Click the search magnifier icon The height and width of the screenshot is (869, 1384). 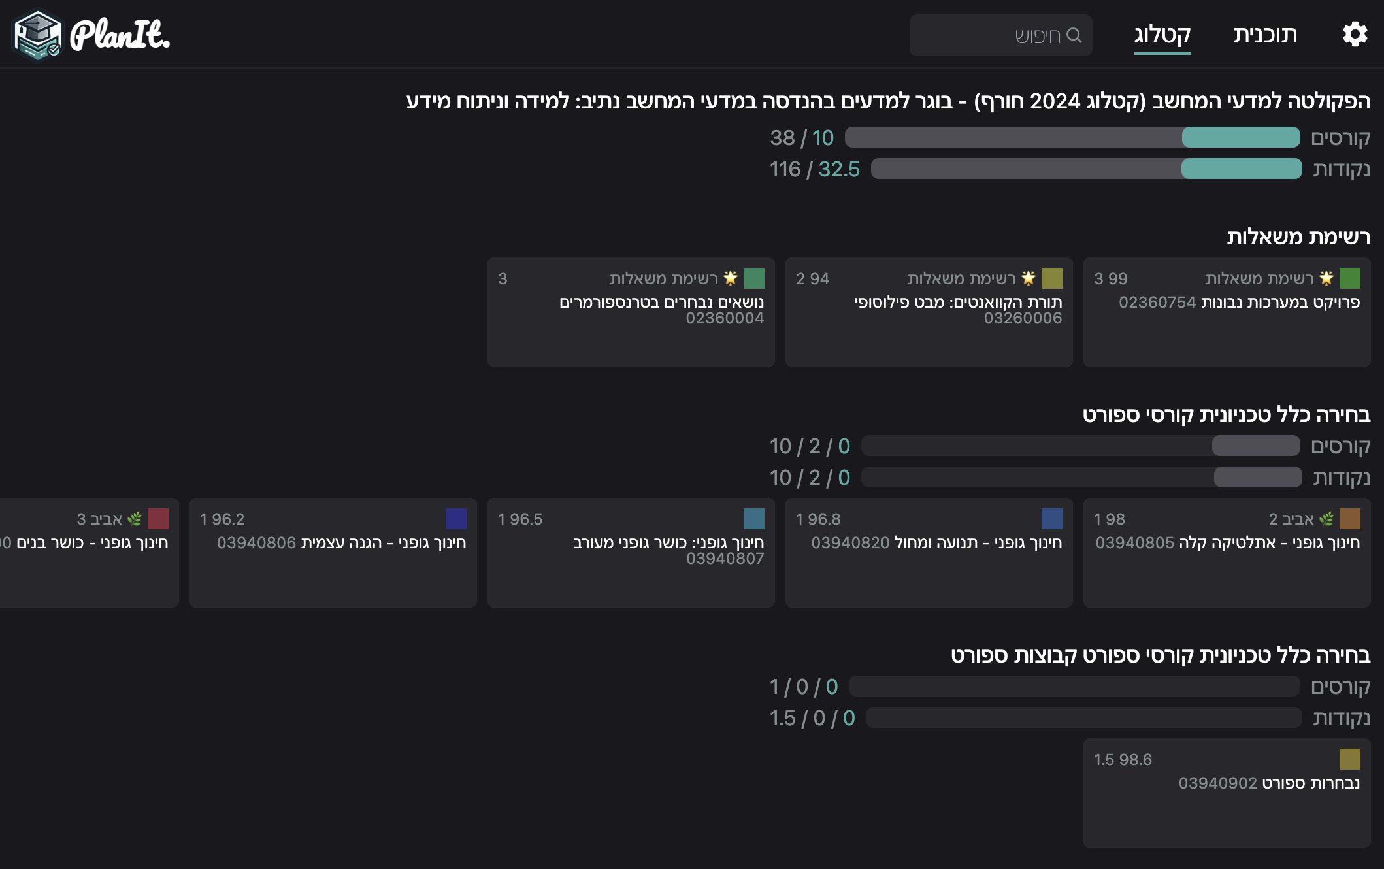[x=1074, y=35]
